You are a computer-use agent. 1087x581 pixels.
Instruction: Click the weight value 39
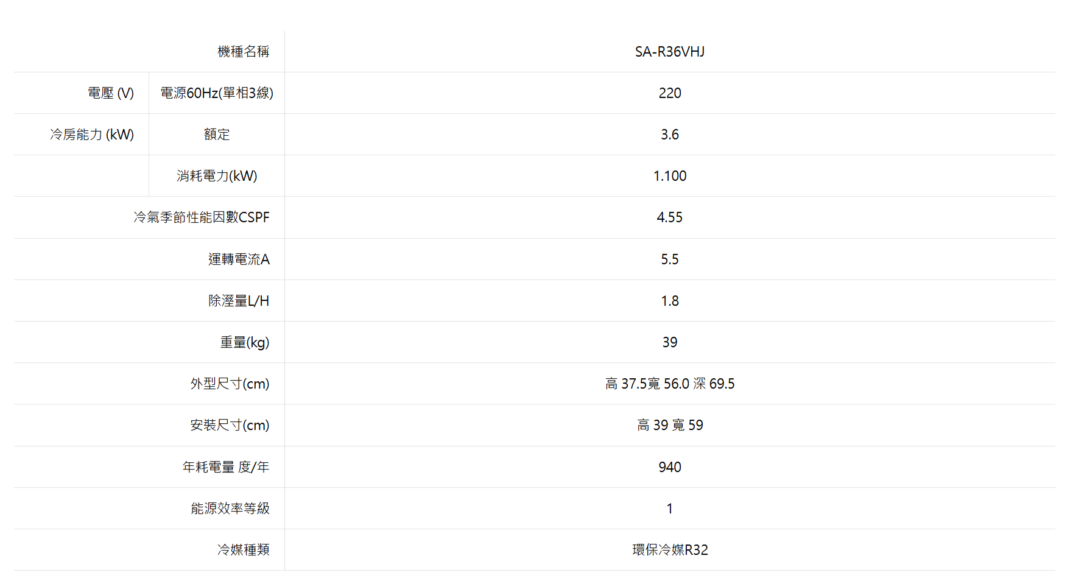click(x=669, y=342)
